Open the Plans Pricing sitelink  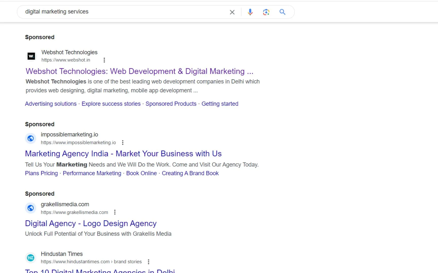coord(41,173)
